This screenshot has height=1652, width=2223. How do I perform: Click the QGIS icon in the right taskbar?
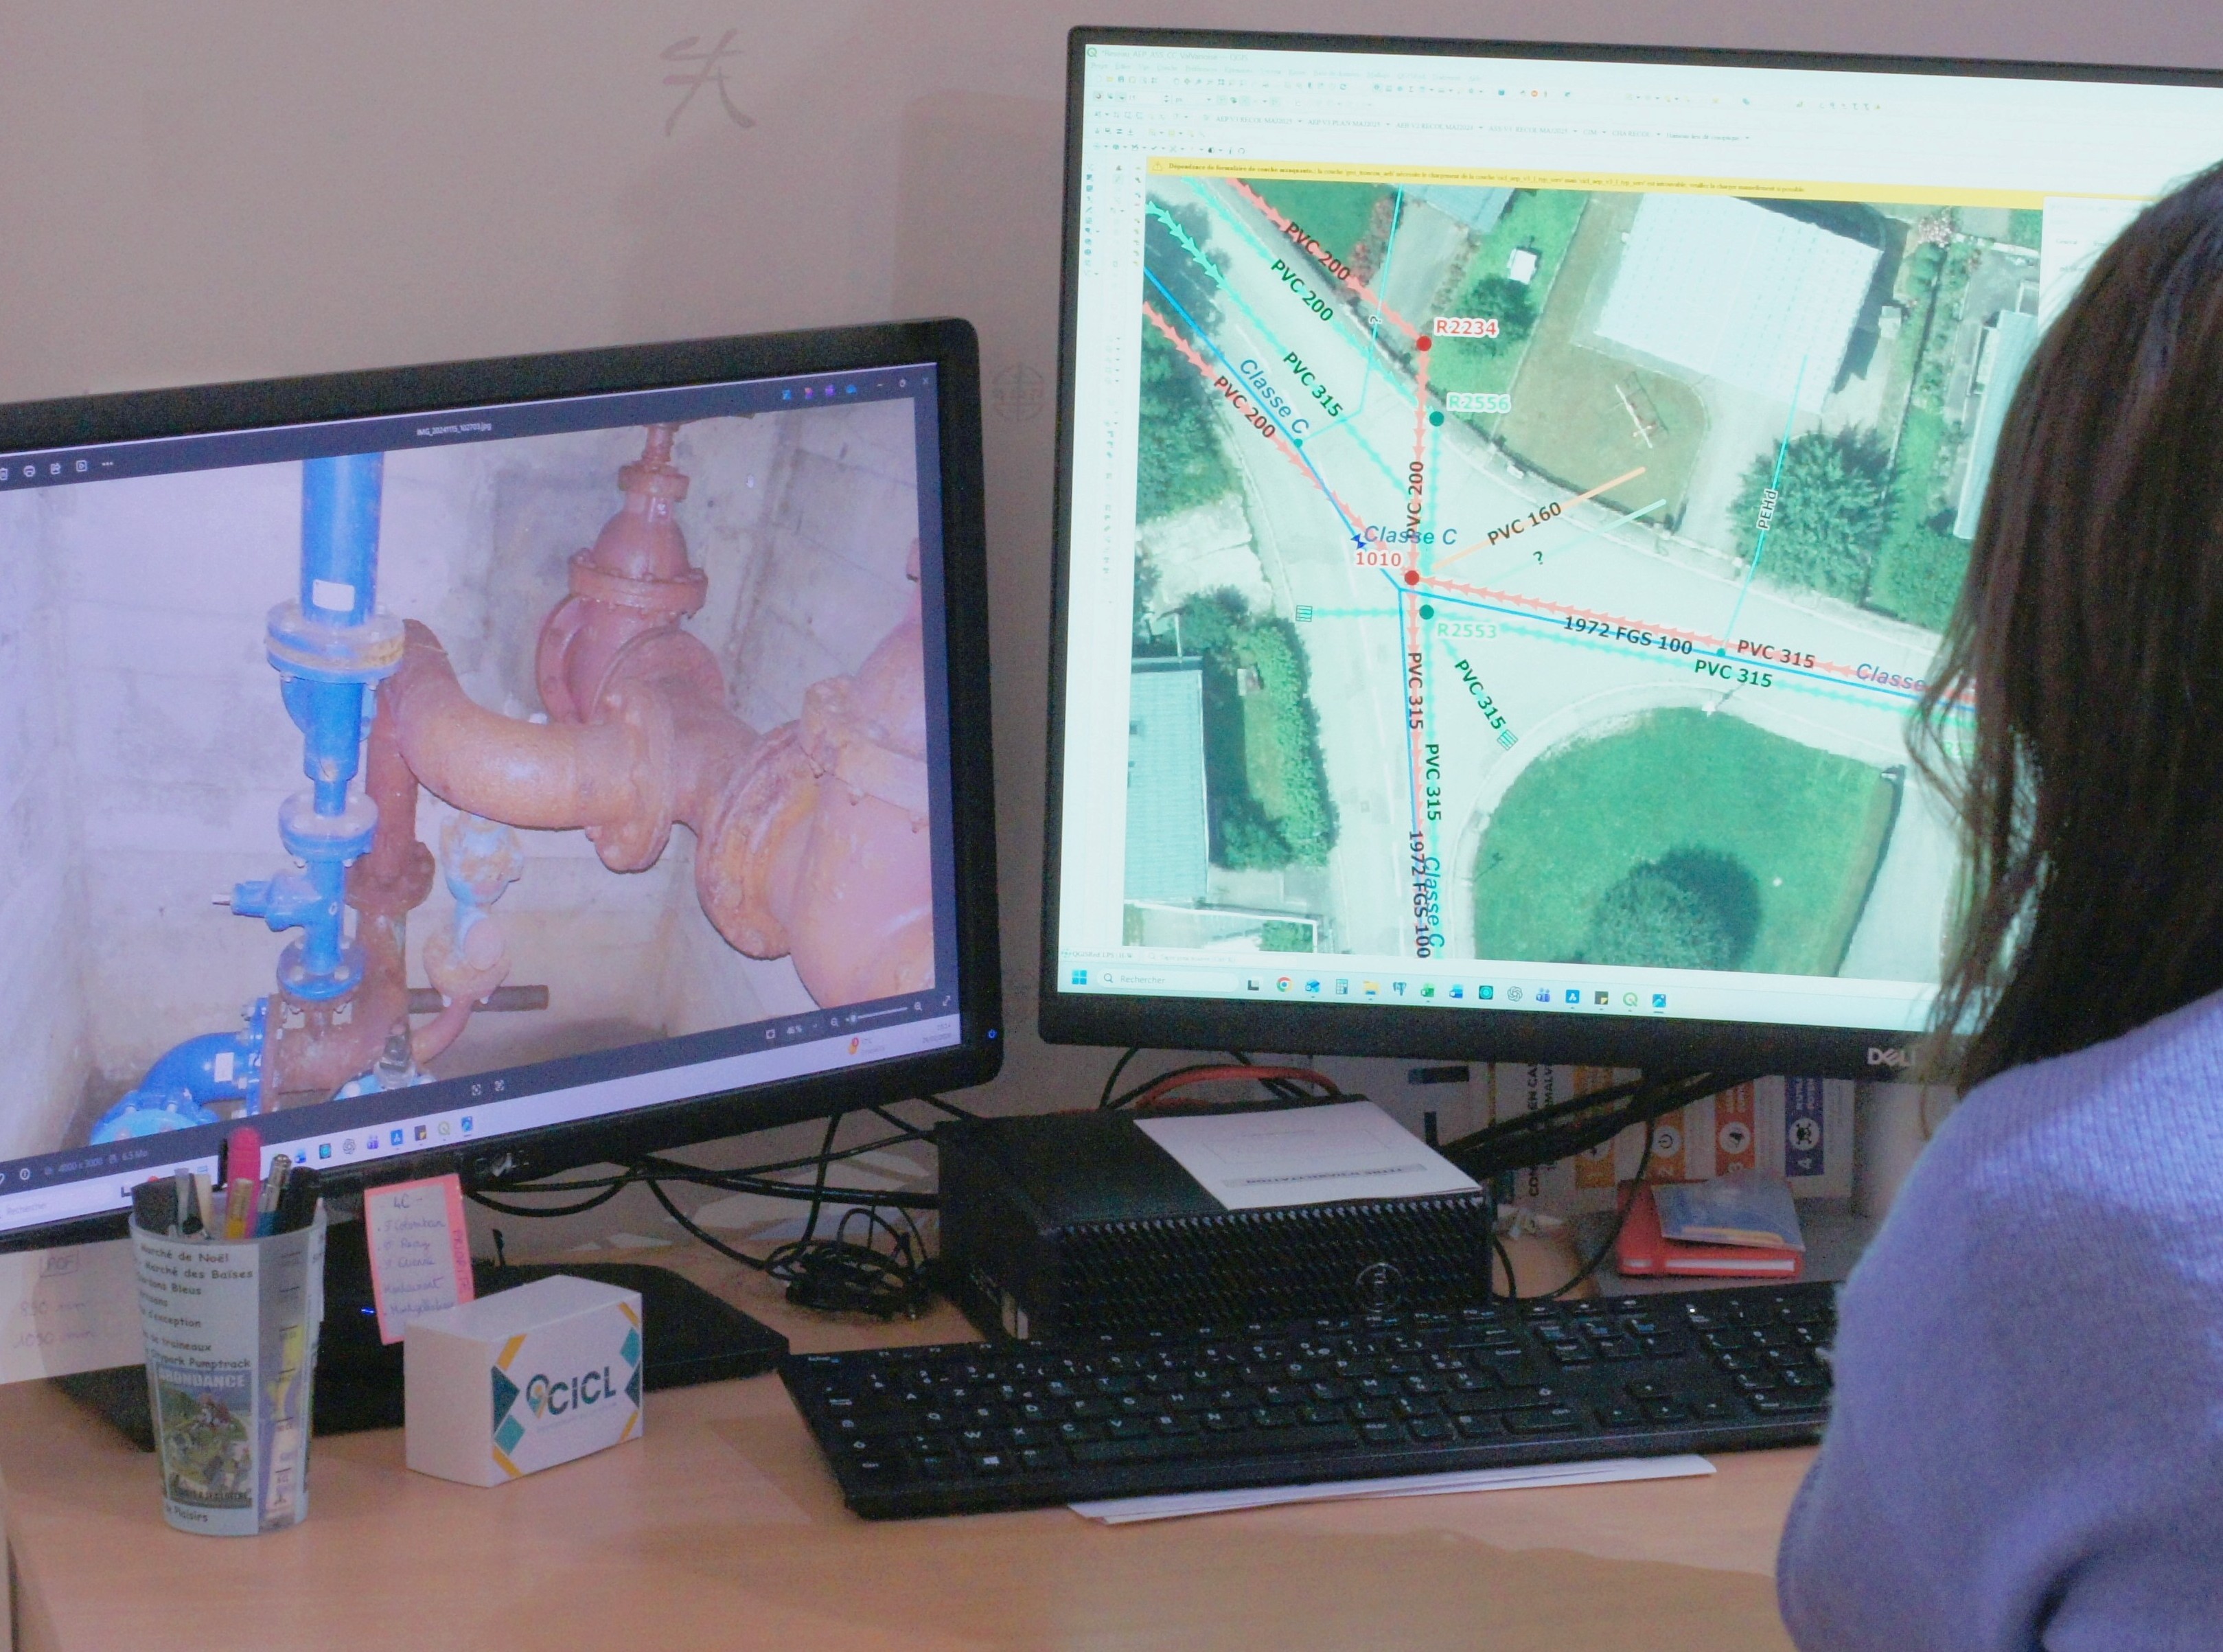pos(1630,999)
